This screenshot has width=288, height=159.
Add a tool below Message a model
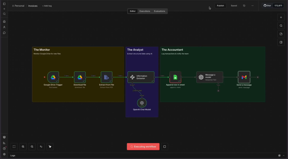click(x=218, y=91)
